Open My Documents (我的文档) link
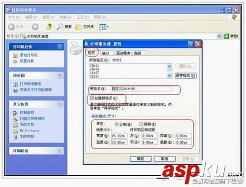This screenshot has width=246, height=187. tap(27, 125)
